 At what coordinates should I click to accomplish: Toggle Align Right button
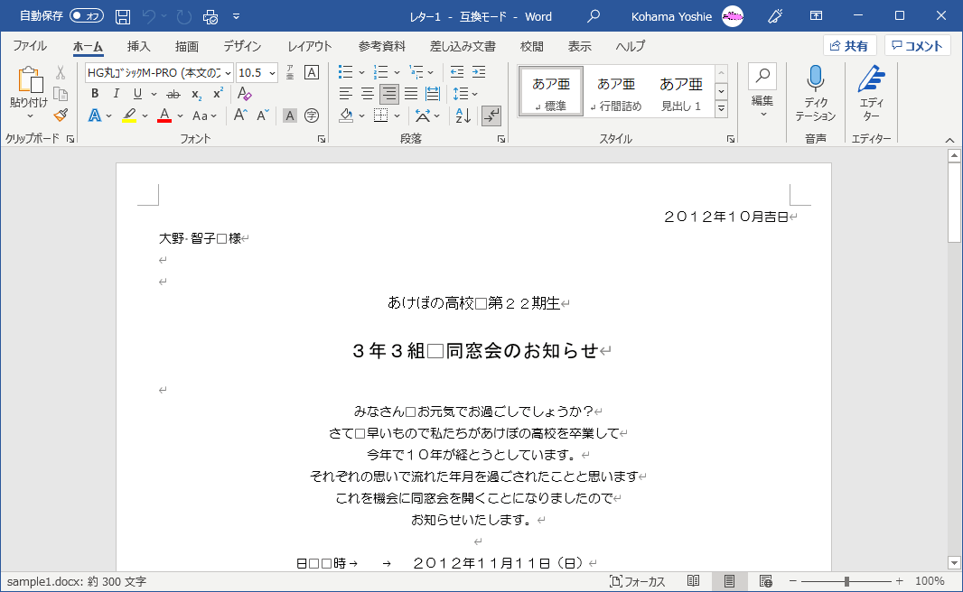[x=388, y=94]
